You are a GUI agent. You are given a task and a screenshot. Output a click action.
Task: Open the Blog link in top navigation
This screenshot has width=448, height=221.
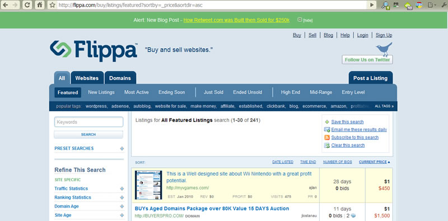click(x=328, y=35)
